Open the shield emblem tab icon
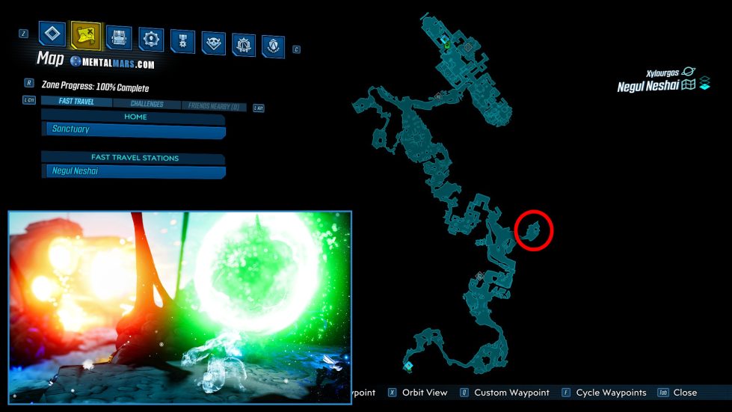This screenshot has height=412, width=732. point(273,46)
